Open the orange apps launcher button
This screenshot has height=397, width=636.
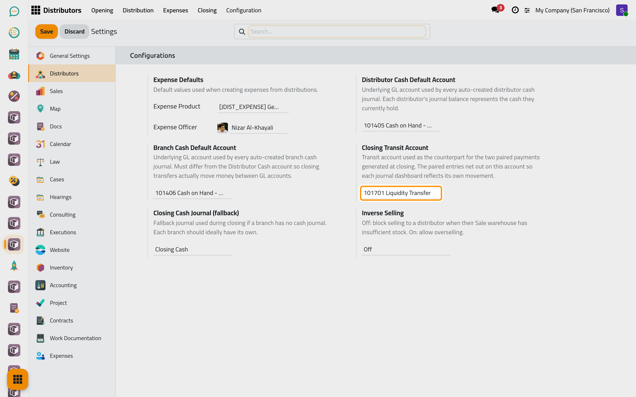pyautogui.click(x=18, y=379)
